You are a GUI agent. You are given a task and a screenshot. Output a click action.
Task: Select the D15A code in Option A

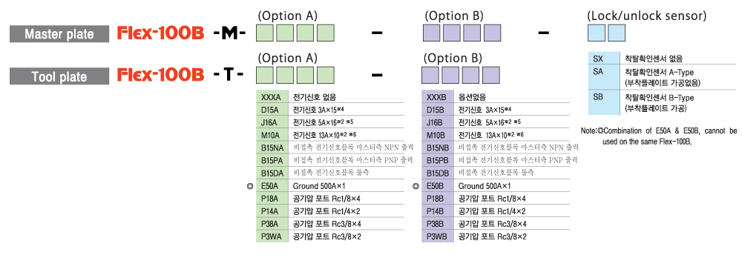point(271,110)
